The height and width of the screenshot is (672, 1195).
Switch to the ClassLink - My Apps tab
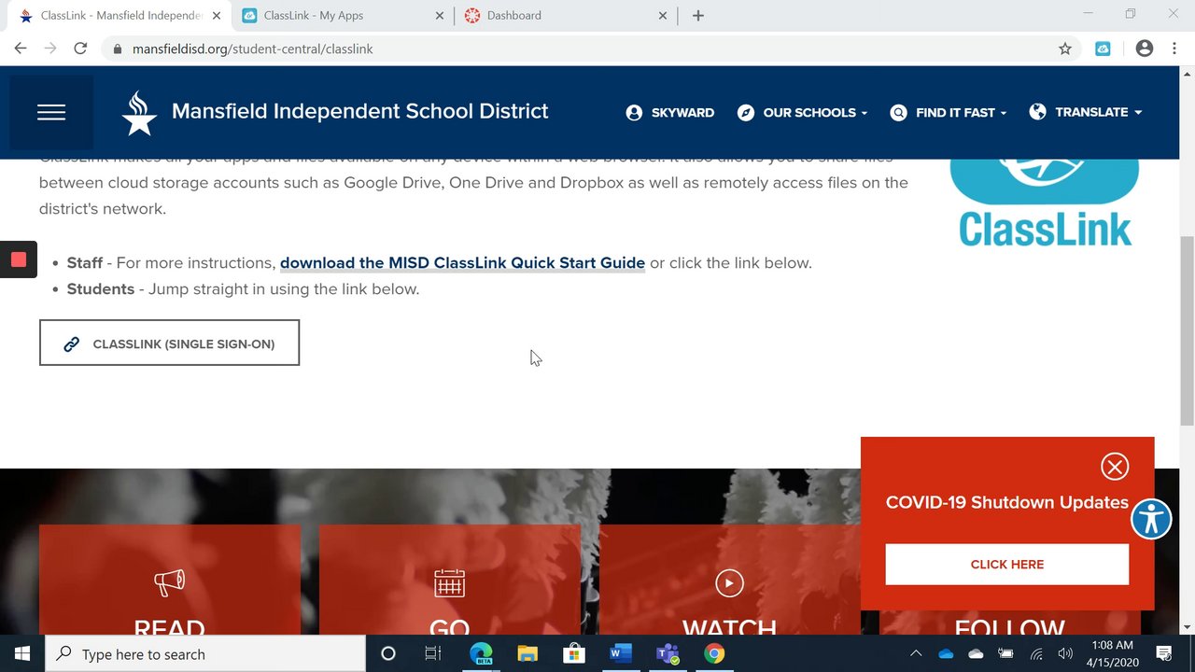tap(340, 15)
